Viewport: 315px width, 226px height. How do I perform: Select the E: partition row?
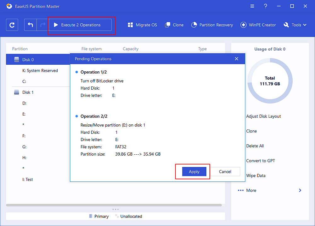[24, 114]
